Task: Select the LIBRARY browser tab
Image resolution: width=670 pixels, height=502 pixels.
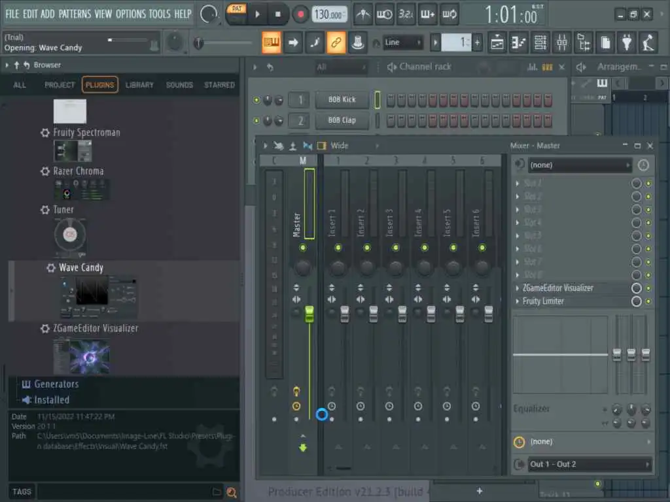Action: pos(139,85)
